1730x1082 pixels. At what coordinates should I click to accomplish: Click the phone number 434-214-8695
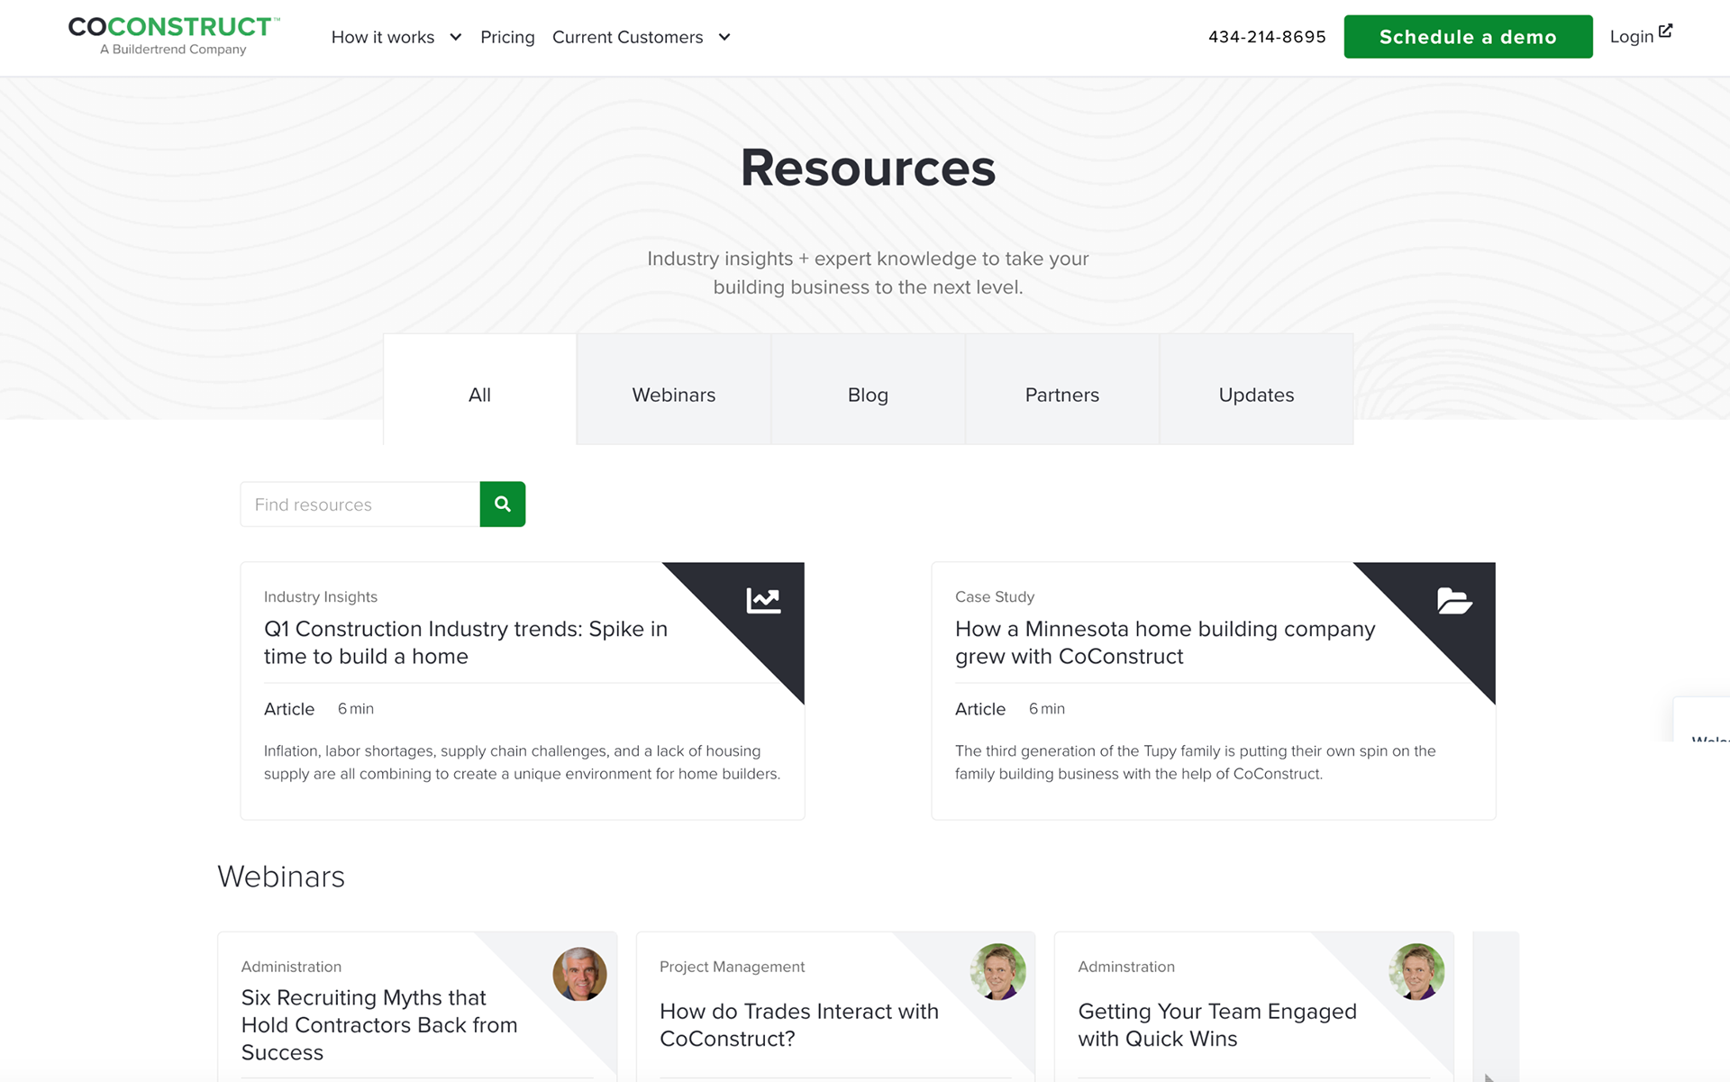click(1267, 37)
